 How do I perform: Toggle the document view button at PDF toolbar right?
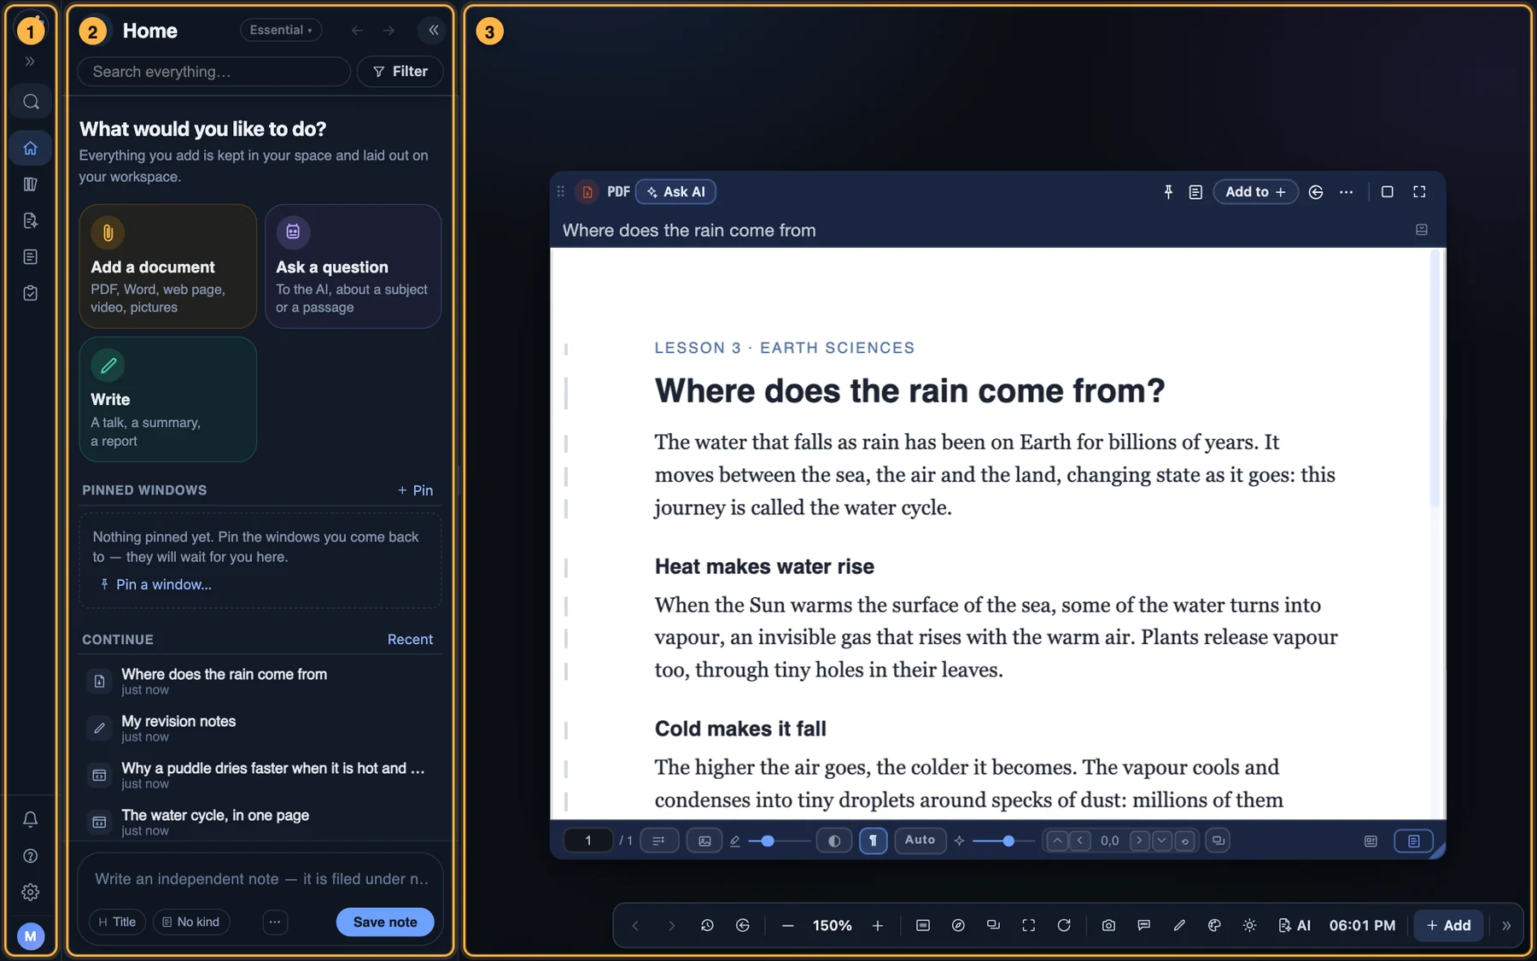pyautogui.click(x=1413, y=841)
